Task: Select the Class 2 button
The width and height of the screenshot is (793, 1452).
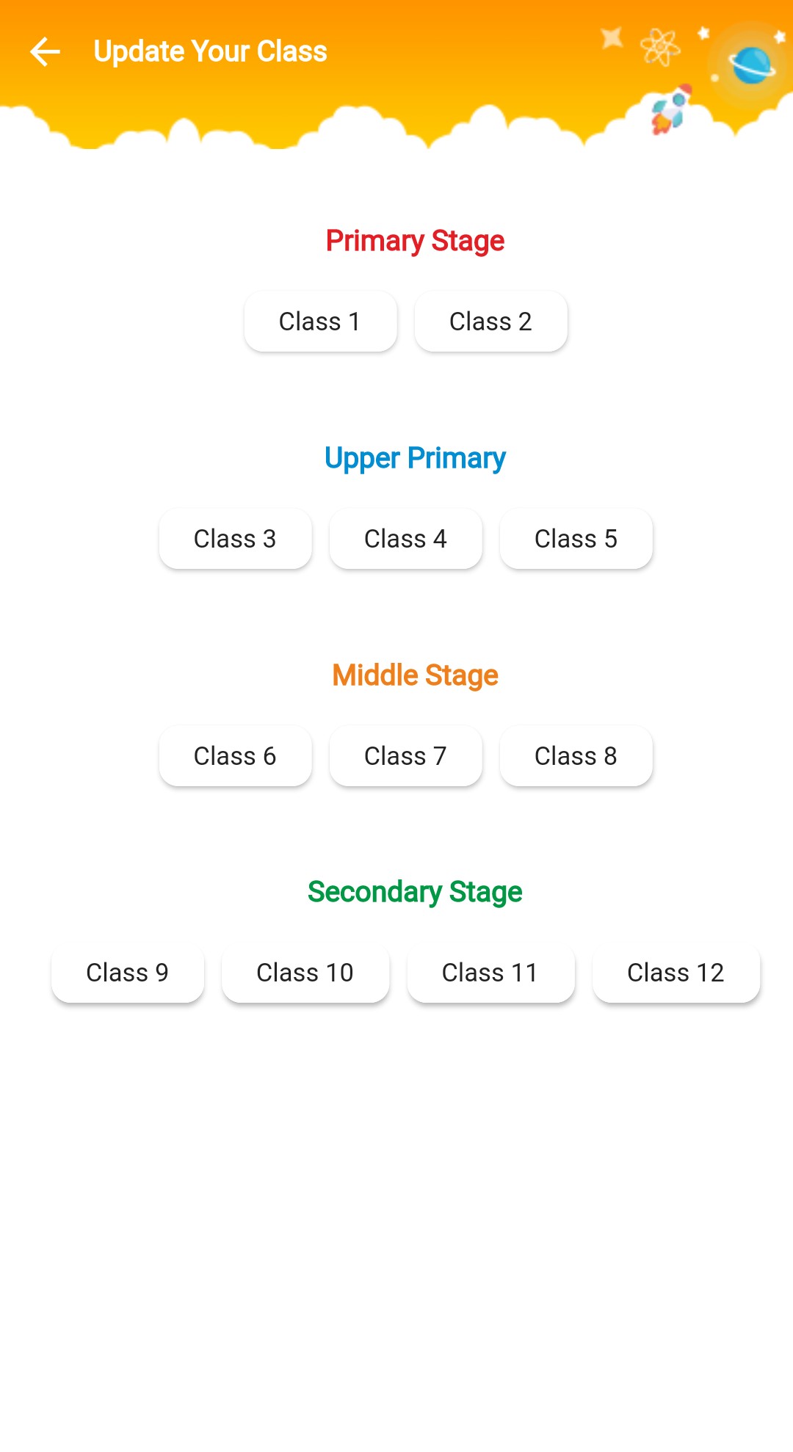Action: click(490, 322)
